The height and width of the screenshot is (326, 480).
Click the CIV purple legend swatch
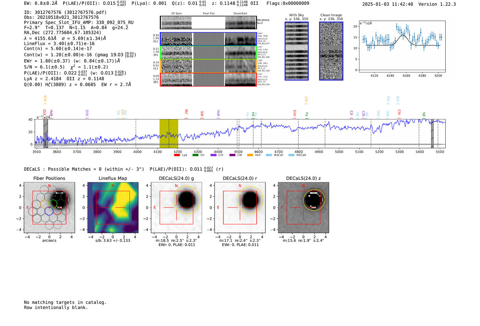[213, 155]
